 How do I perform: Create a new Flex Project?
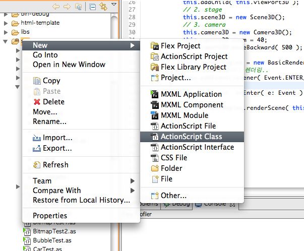192,46
